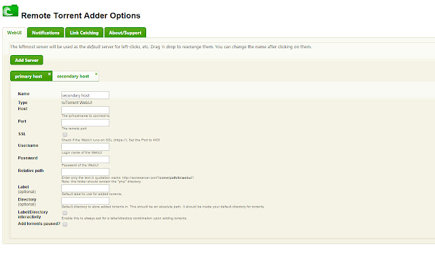Focus the Name input field

pyautogui.click(x=85, y=95)
